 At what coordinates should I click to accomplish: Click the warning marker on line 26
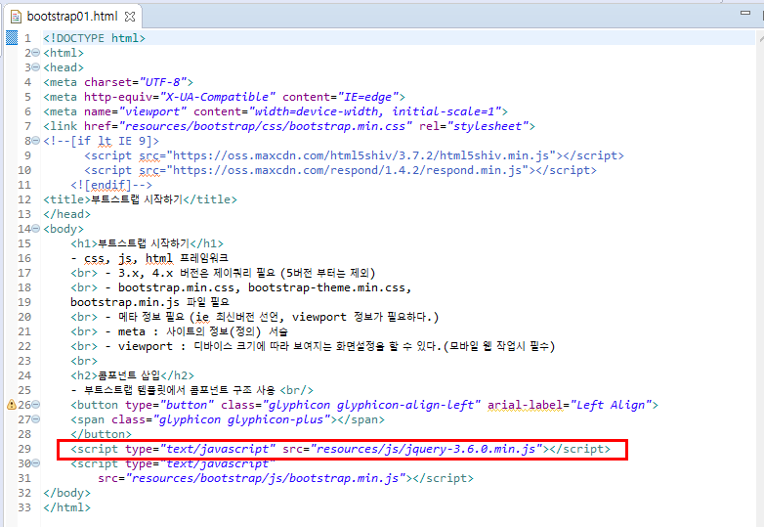coord(11,405)
